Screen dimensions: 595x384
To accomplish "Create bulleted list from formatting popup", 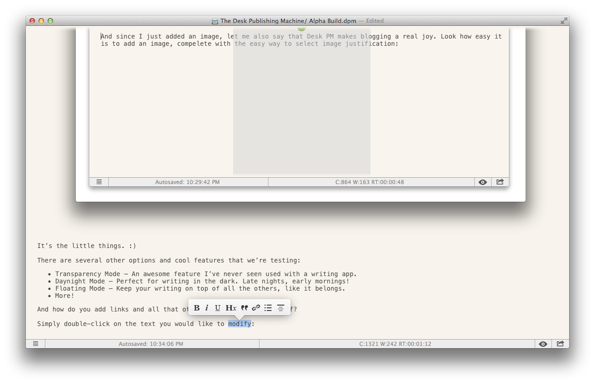I will 268,308.
